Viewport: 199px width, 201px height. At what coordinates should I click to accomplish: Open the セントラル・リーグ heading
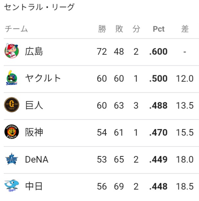[x=39, y=7]
